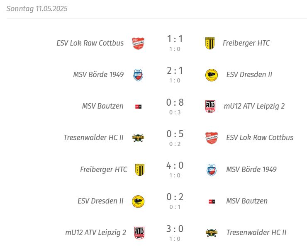Open Tresenwalder HC II away team name link
The width and height of the screenshot is (307, 252).
point(256,233)
